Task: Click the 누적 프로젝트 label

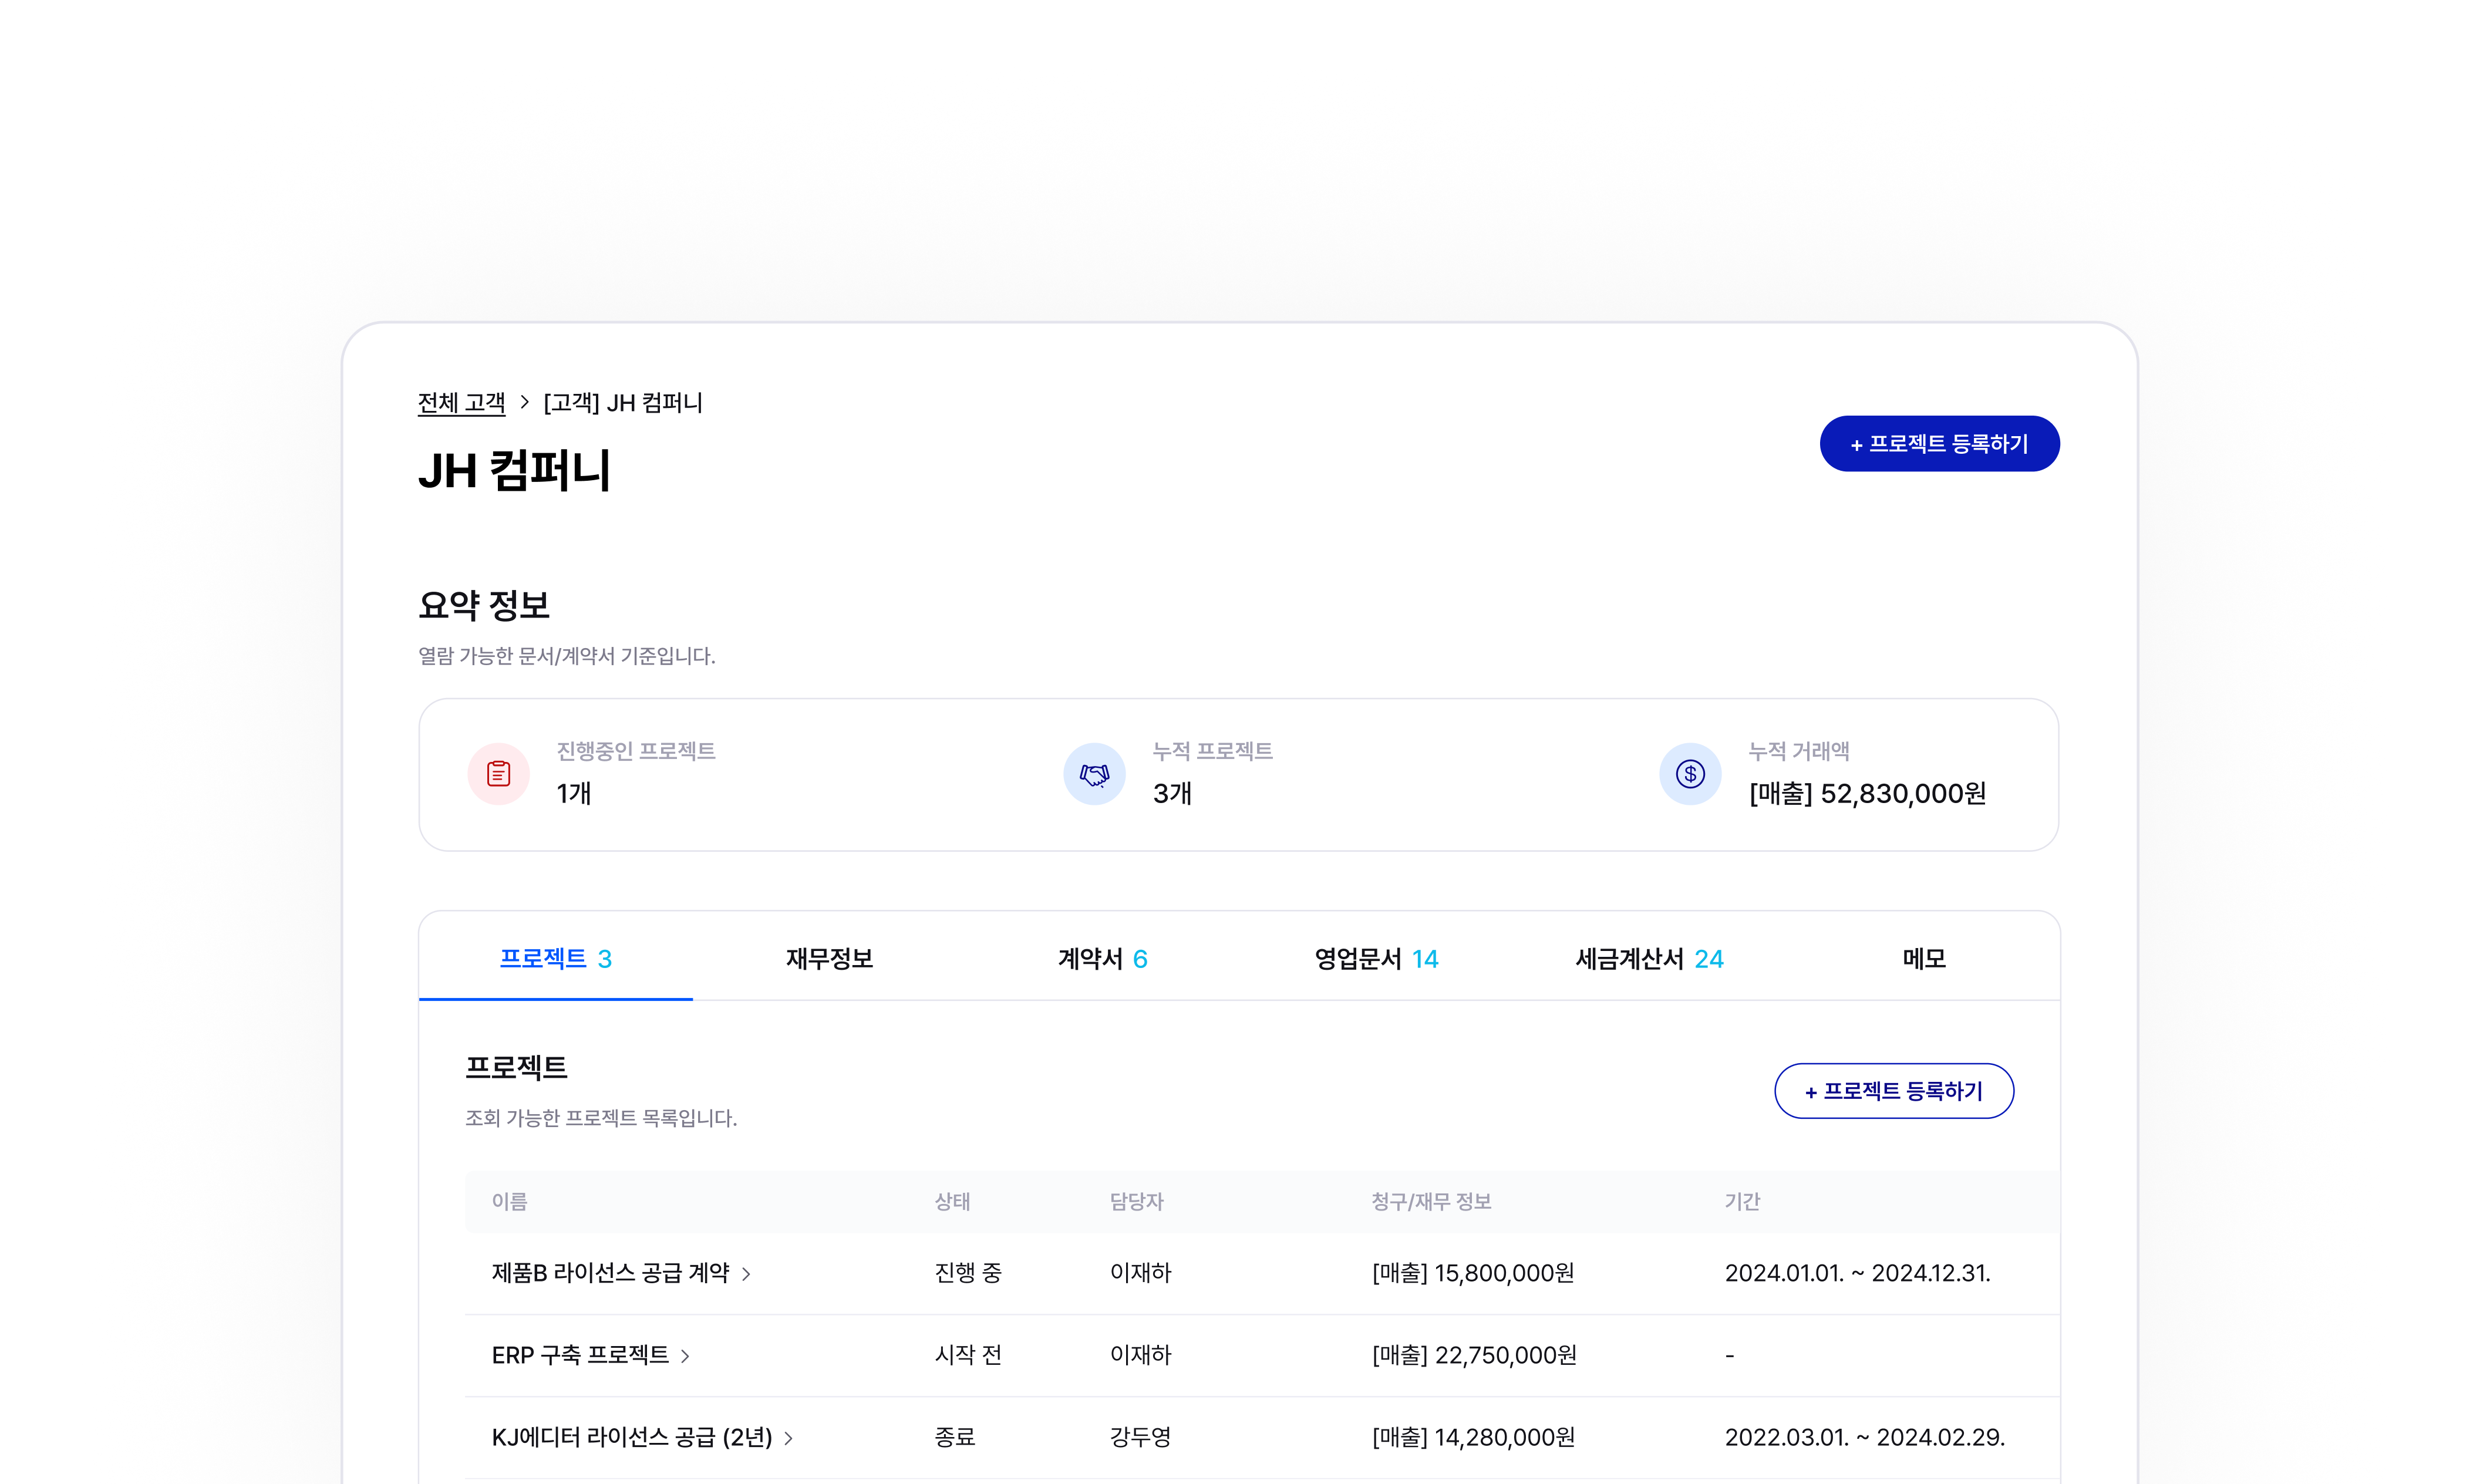Action: (1212, 751)
